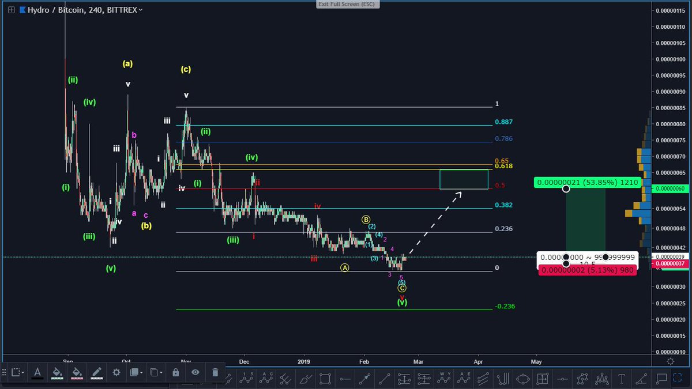Select the Elliott correction A-C wave tool
The height and width of the screenshot is (389, 692).
(x=266, y=379)
